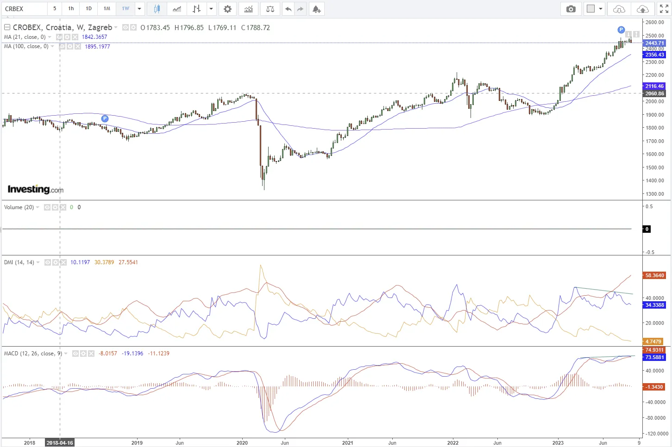Toggle visibility of CROBEX main series

[x=126, y=28]
